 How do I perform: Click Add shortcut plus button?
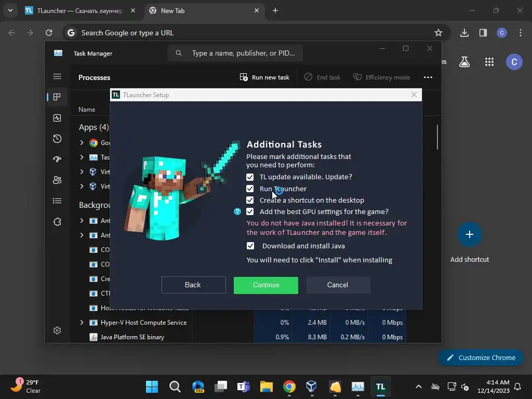(469, 234)
